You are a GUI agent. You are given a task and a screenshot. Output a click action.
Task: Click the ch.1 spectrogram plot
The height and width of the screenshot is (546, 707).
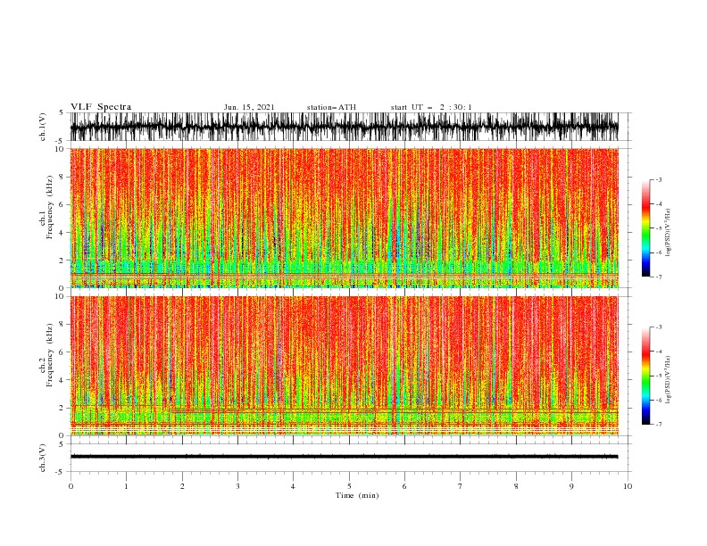tap(345, 218)
